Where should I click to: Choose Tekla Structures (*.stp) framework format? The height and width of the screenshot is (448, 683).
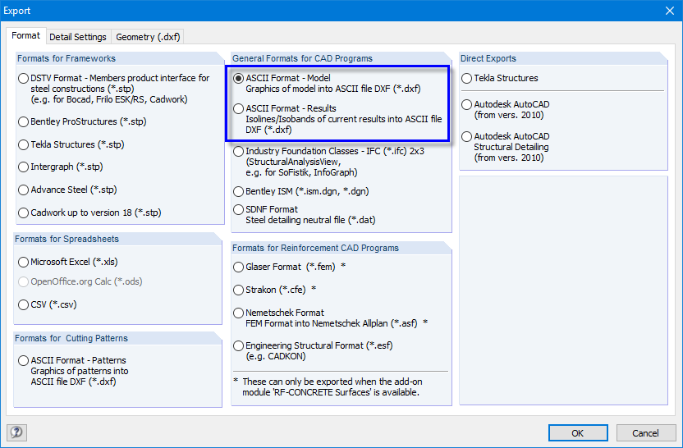click(23, 144)
